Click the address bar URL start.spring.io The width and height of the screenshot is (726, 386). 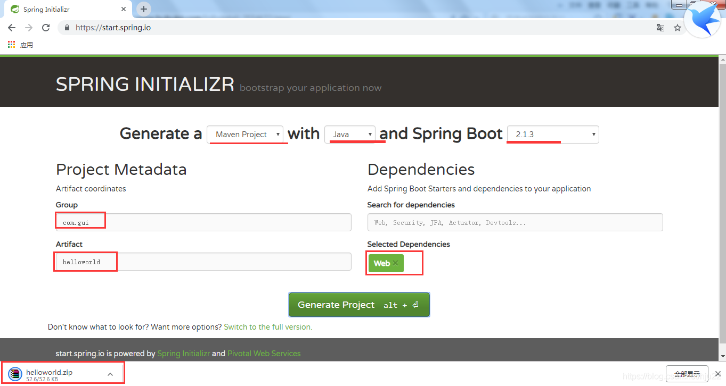point(113,28)
